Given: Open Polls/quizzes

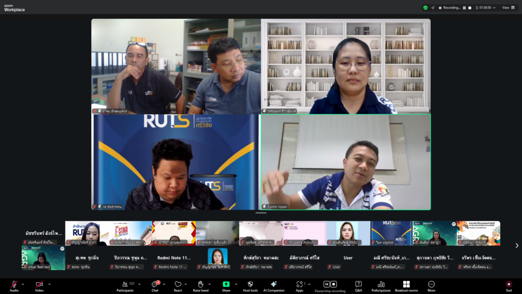Looking at the screenshot, I should pos(381,285).
